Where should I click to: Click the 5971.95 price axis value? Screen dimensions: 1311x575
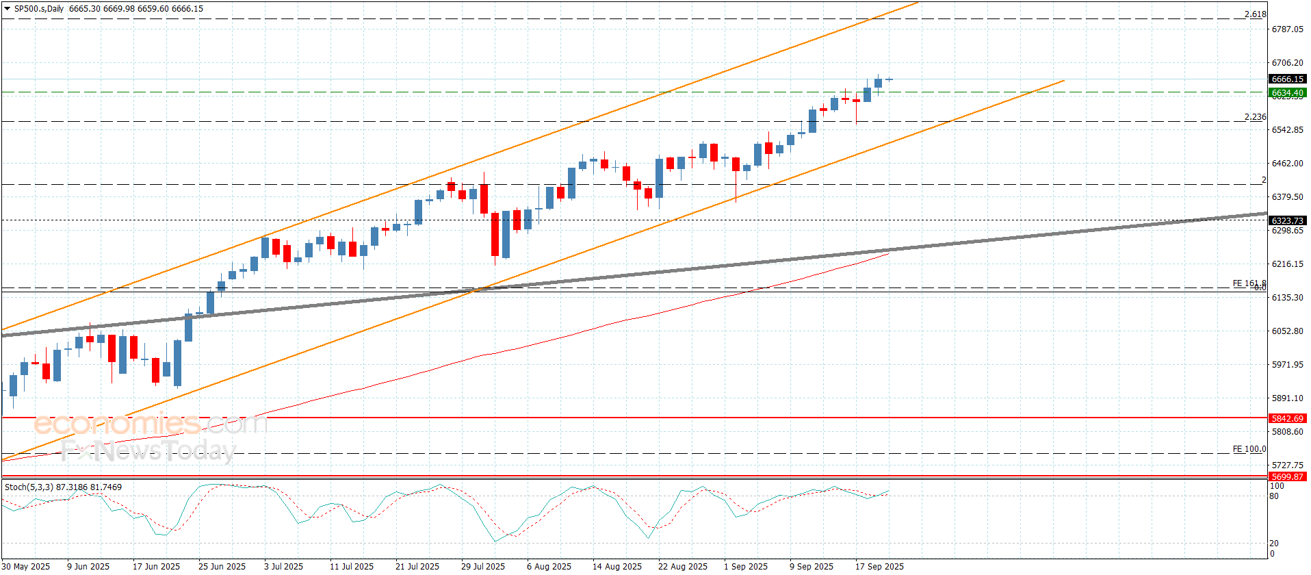1287,365
